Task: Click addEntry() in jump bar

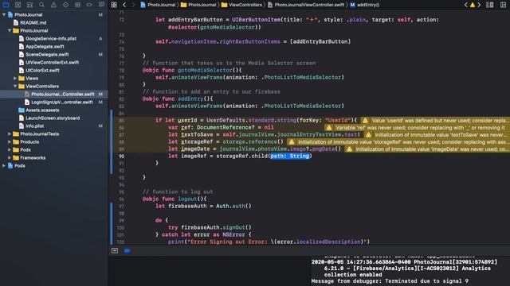Action: pos(365,5)
